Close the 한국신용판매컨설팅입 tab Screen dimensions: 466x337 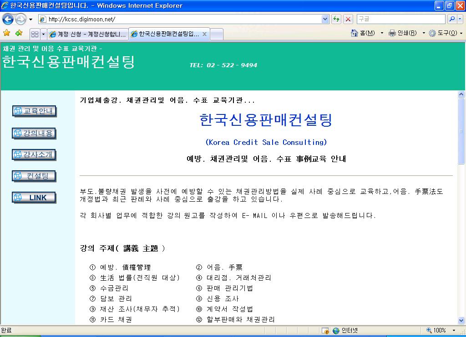pyautogui.click(x=204, y=34)
